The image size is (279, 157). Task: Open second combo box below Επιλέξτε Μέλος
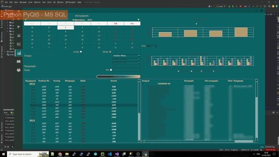126,59
